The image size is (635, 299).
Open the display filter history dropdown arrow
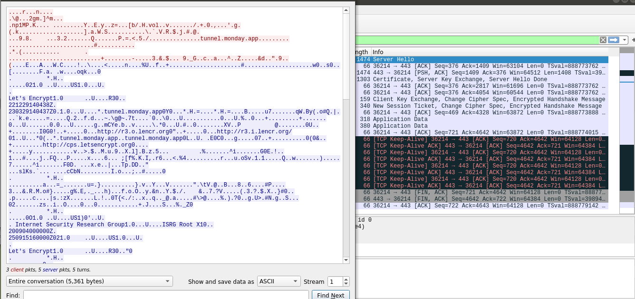pyautogui.click(x=625, y=40)
